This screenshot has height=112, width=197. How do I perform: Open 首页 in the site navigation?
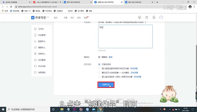click(56, 18)
